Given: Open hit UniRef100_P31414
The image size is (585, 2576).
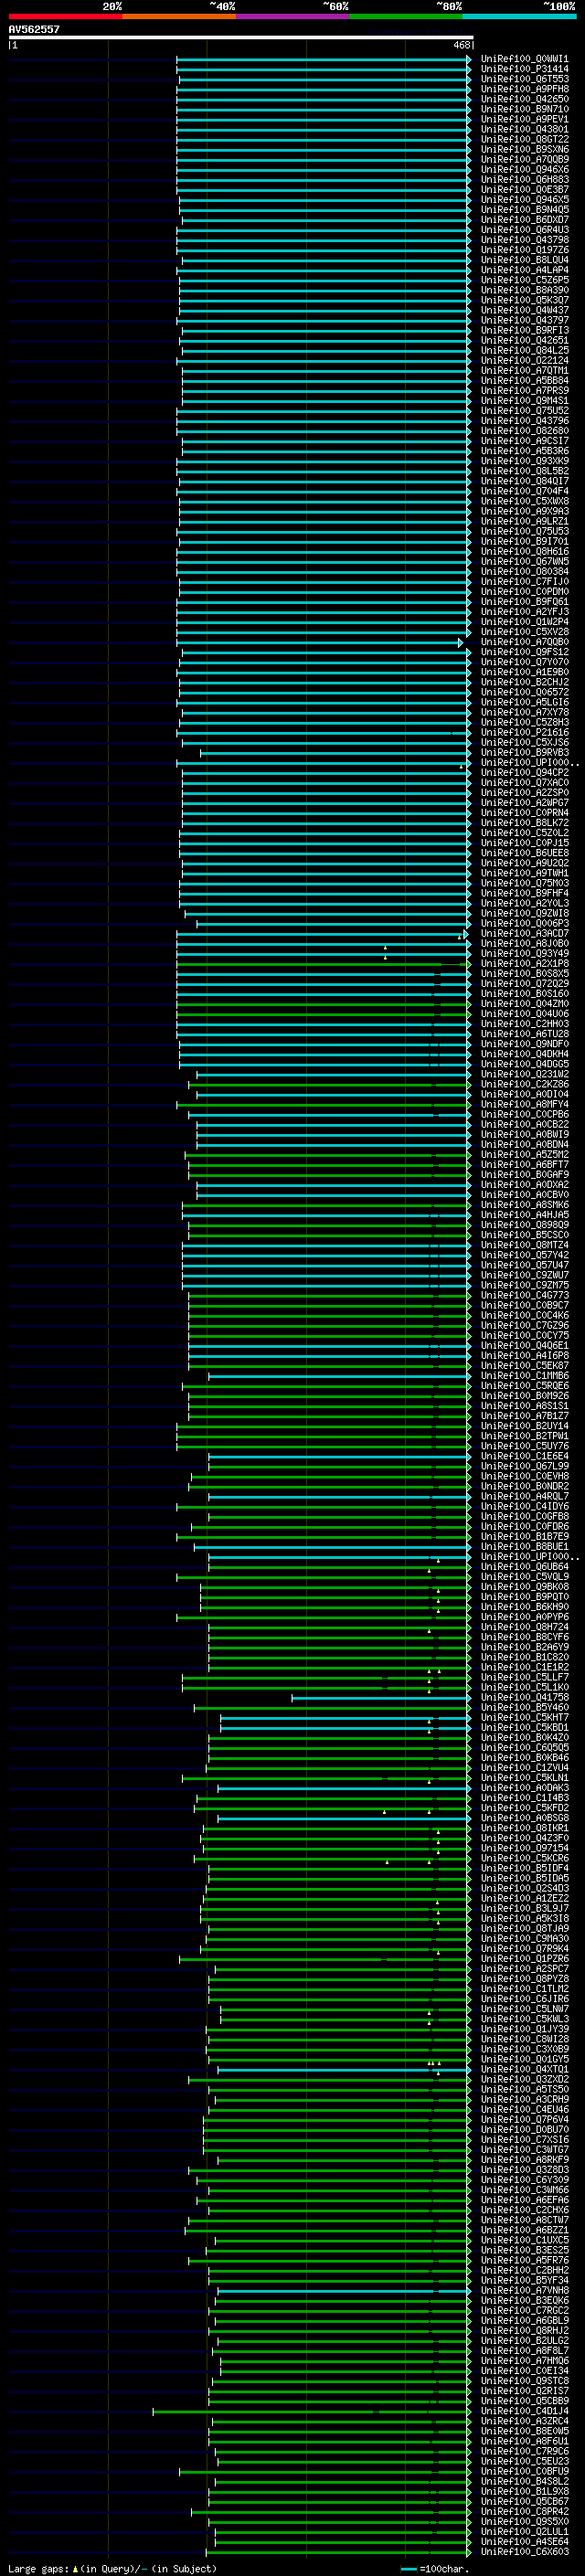Looking at the screenshot, I should click(525, 69).
